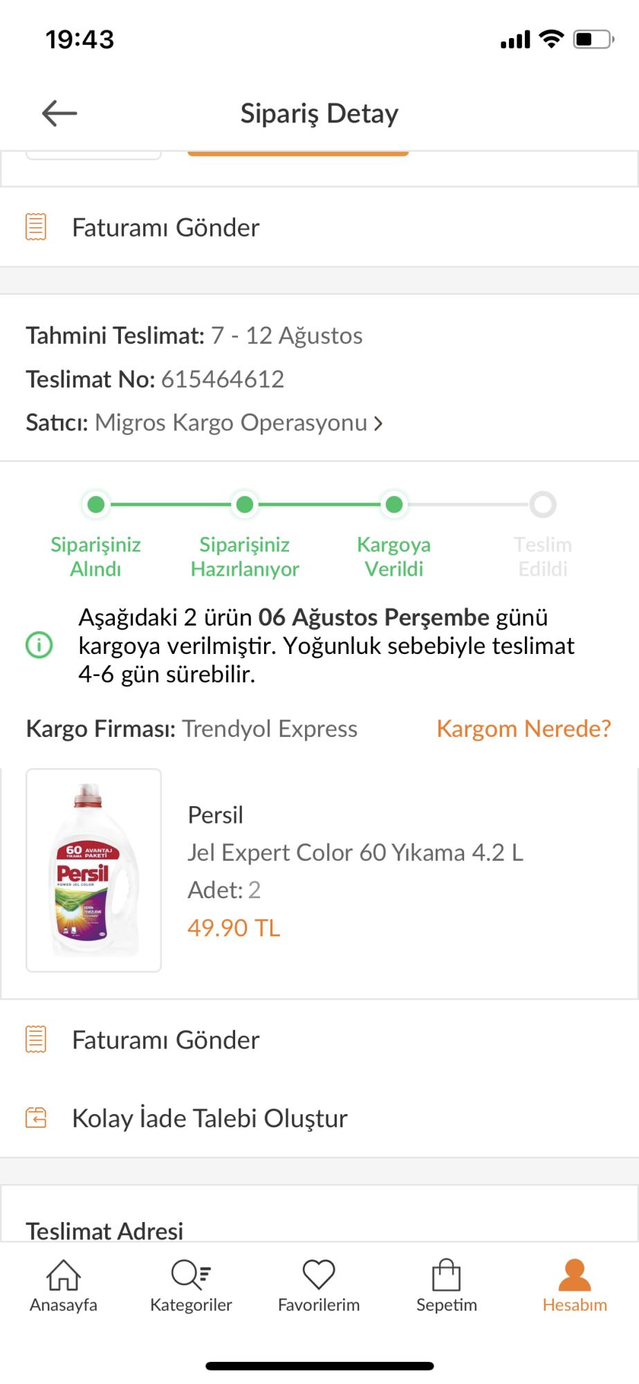This screenshot has width=639, height=1384.
Task: Tap the green info circle icon
Action: (39, 646)
